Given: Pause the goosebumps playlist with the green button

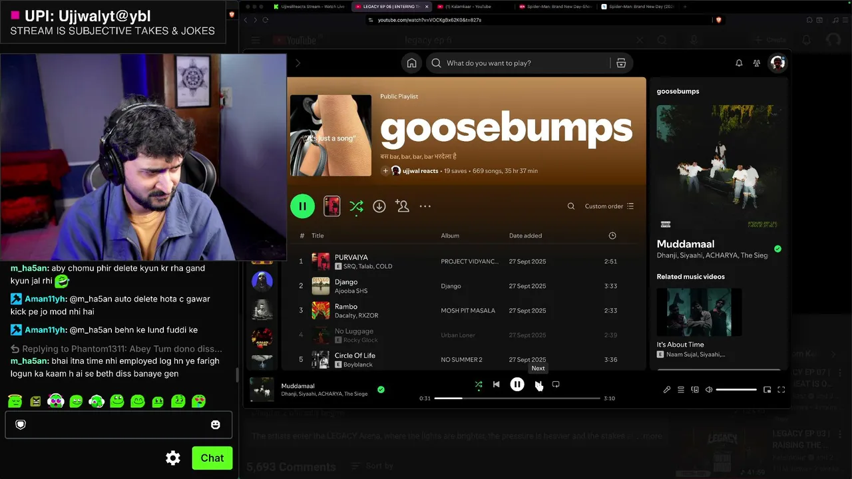Looking at the screenshot, I should point(302,206).
